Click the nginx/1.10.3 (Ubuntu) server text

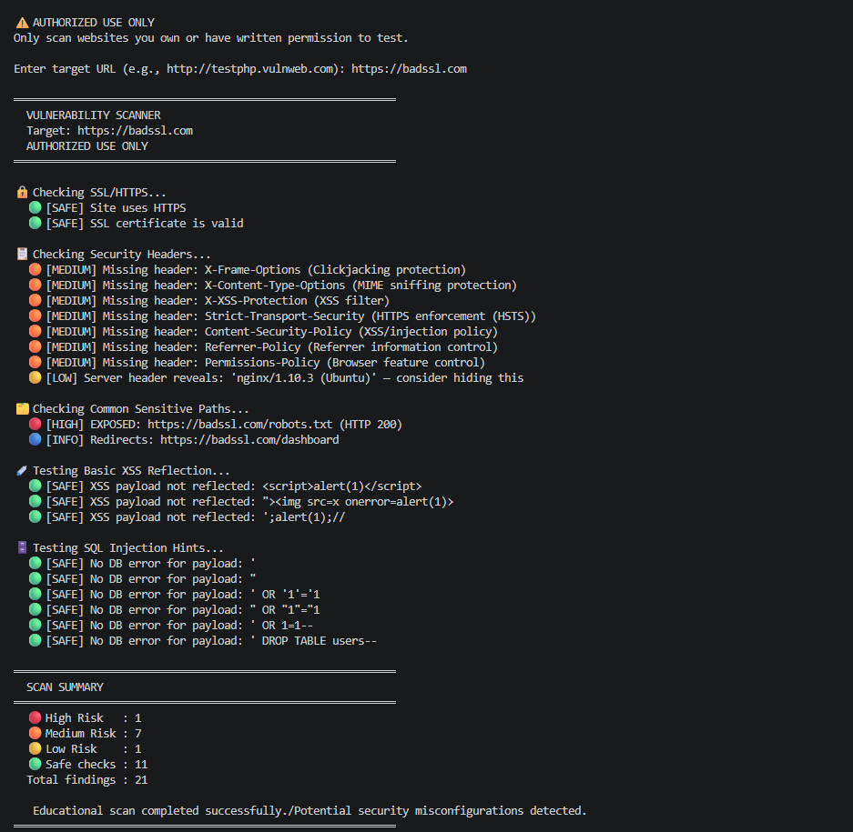(x=304, y=378)
